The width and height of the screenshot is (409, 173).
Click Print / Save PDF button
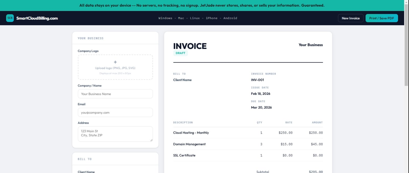point(382,18)
